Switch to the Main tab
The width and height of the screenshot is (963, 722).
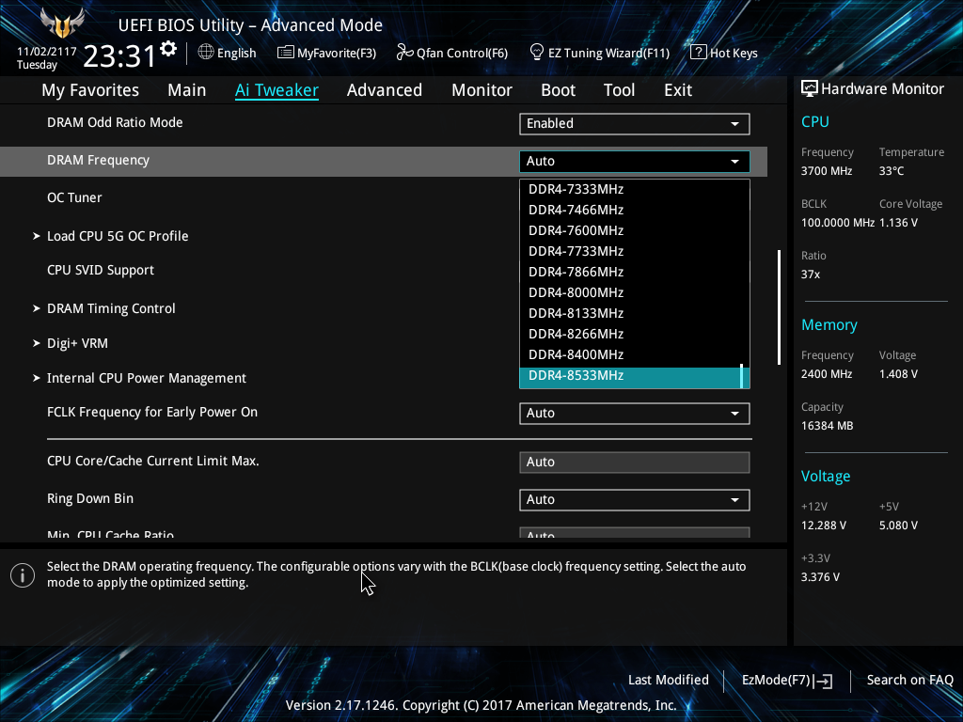click(187, 90)
